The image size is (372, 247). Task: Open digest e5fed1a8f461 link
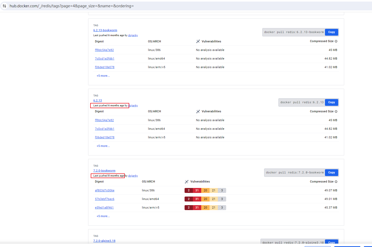pyautogui.click(x=104, y=207)
